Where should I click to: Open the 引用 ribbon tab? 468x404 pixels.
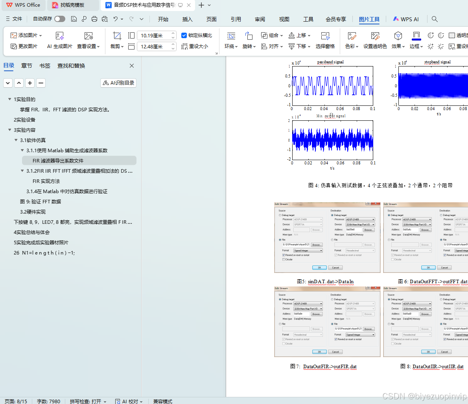(236, 19)
